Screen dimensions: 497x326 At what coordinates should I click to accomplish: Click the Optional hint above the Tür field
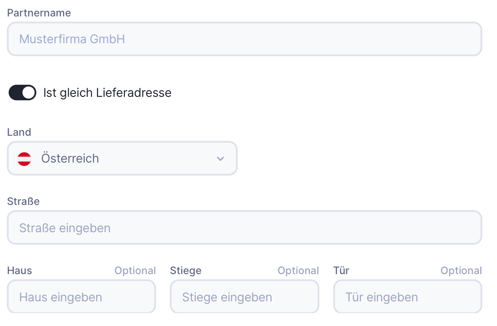[461, 271]
